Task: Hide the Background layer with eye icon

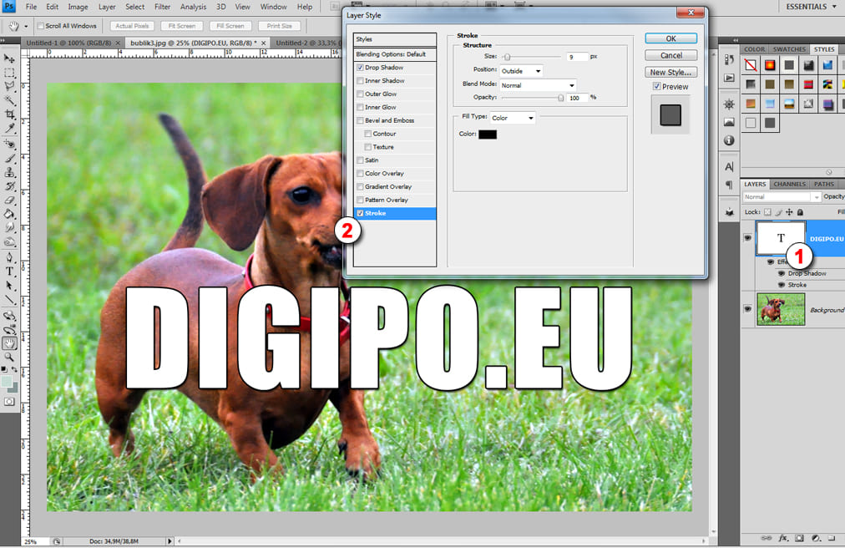Action: pyautogui.click(x=747, y=309)
